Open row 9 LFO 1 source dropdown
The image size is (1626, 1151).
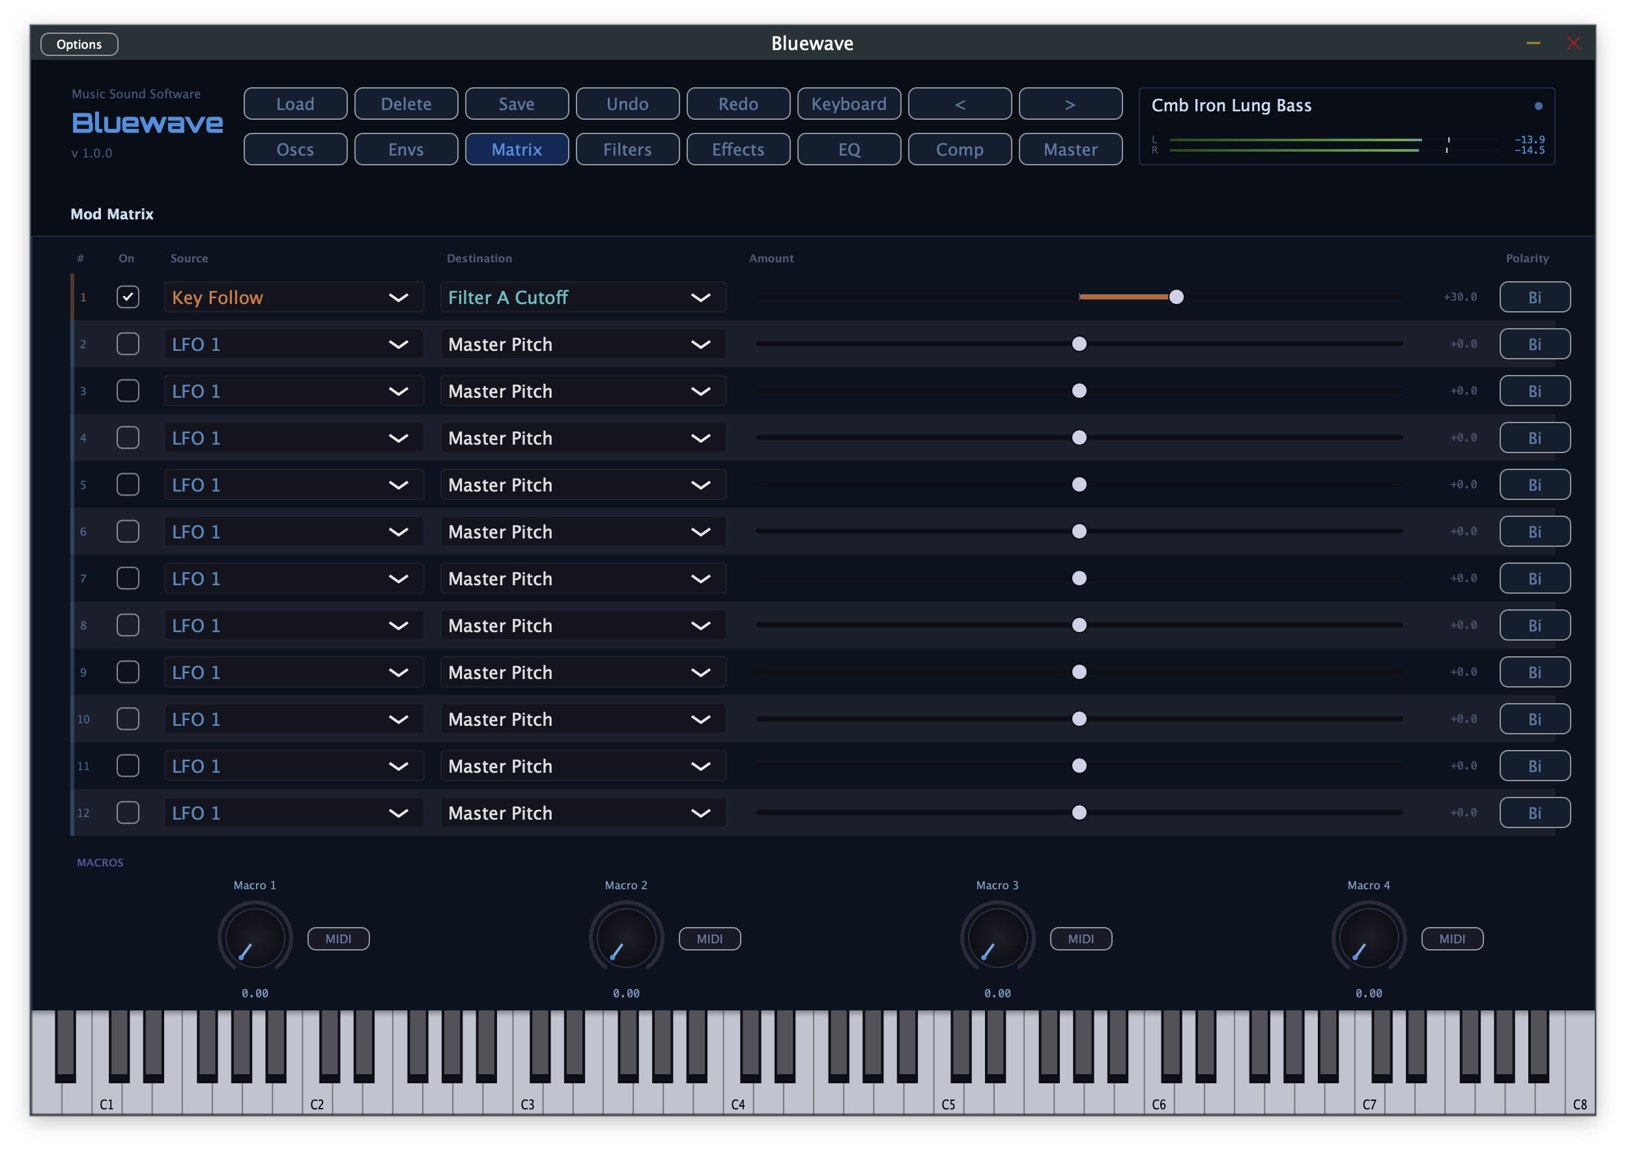click(x=294, y=672)
